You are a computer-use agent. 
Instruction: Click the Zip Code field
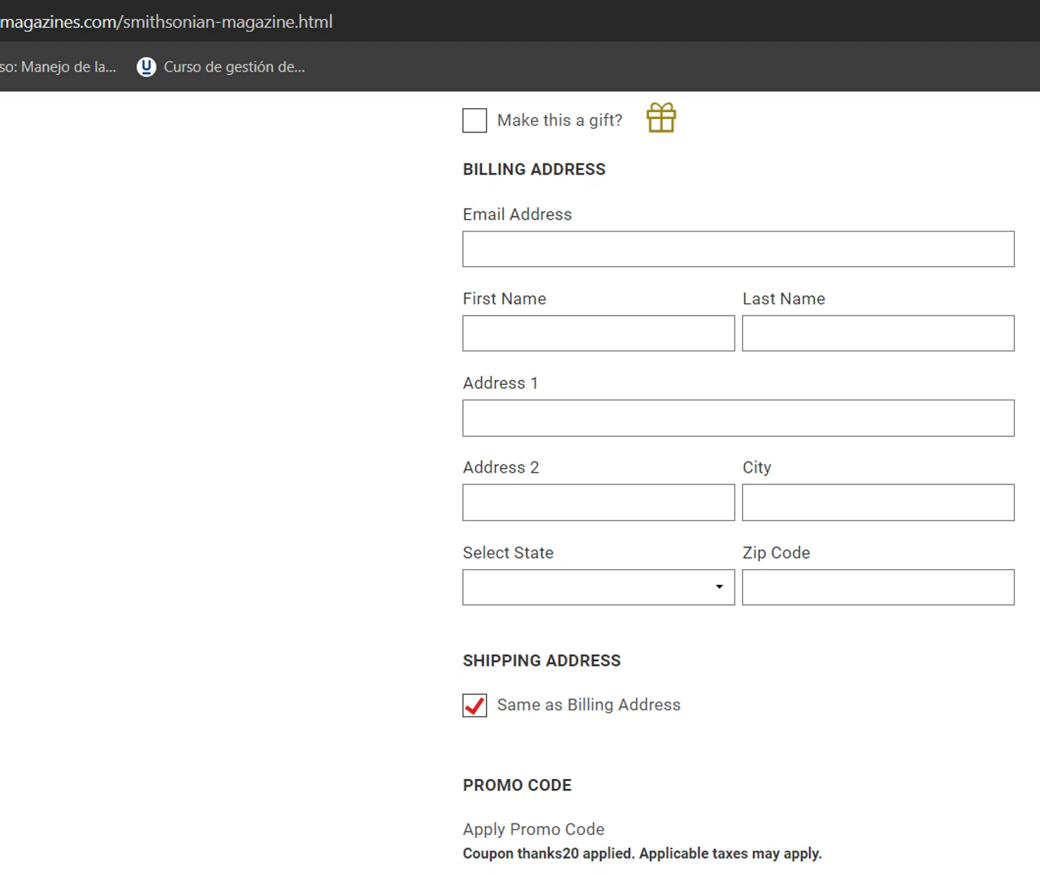pos(878,587)
